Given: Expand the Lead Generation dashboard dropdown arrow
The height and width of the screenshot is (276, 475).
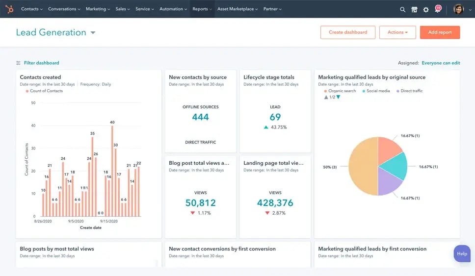Looking at the screenshot, I should 93,33.
